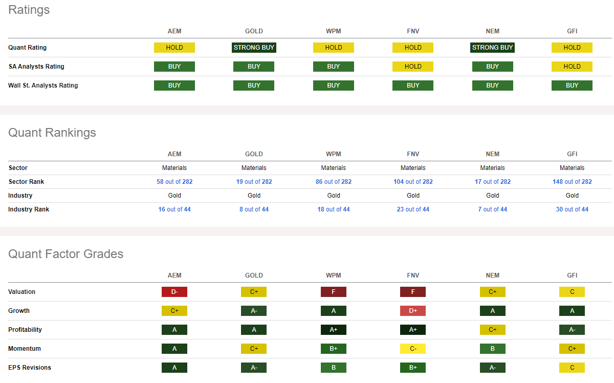This screenshot has width=614, height=383.
Task: Click AEM D- valuation grade swatch
Action: pos(174,292)
